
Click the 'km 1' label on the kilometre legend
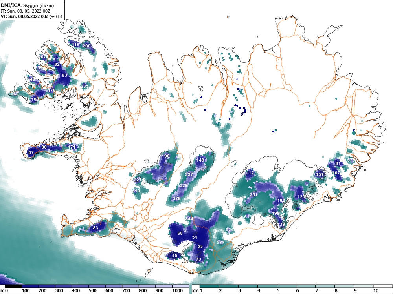198,291
